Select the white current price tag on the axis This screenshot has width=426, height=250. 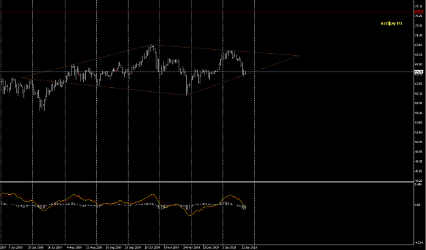419,72
